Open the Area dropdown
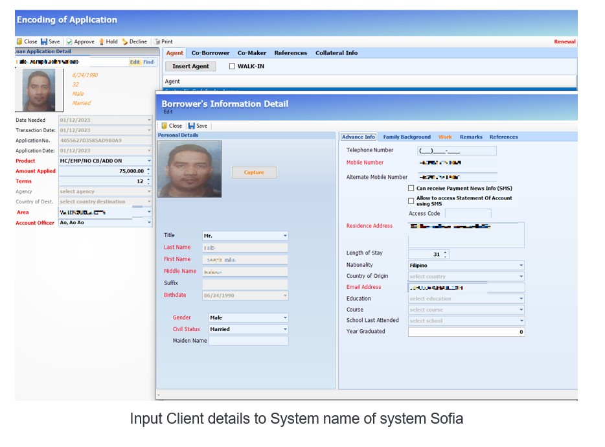The image size is (605, 447). pyautogui.click(x=149, y=212)
